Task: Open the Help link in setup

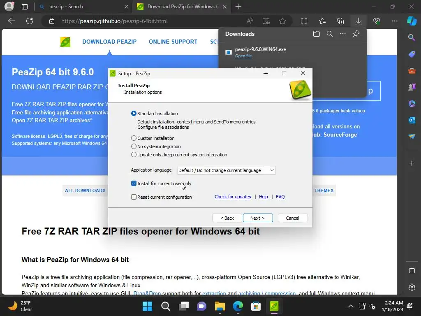Action: [264, 197]
